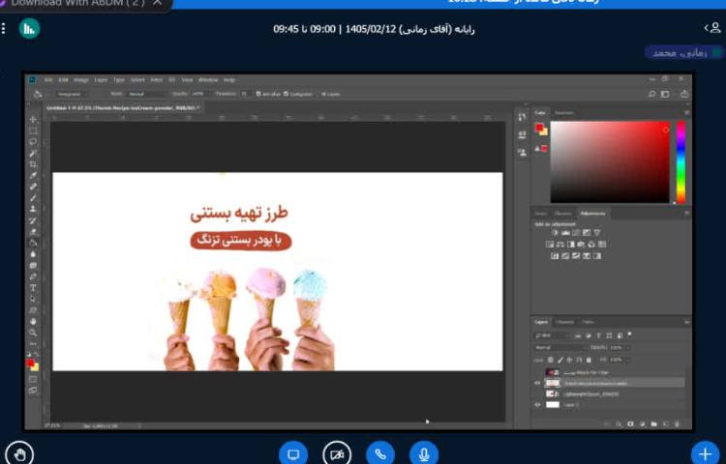726x464 pixels.
Task: Add an Invert adjustment
Action: click(x=555, y=255)
